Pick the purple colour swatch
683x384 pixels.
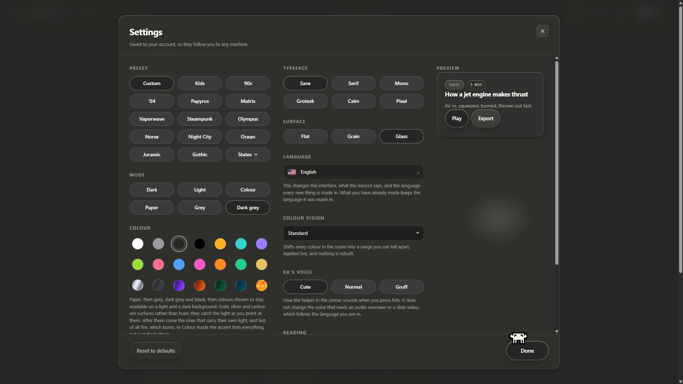pyautogui.click(x=262, y=244)
